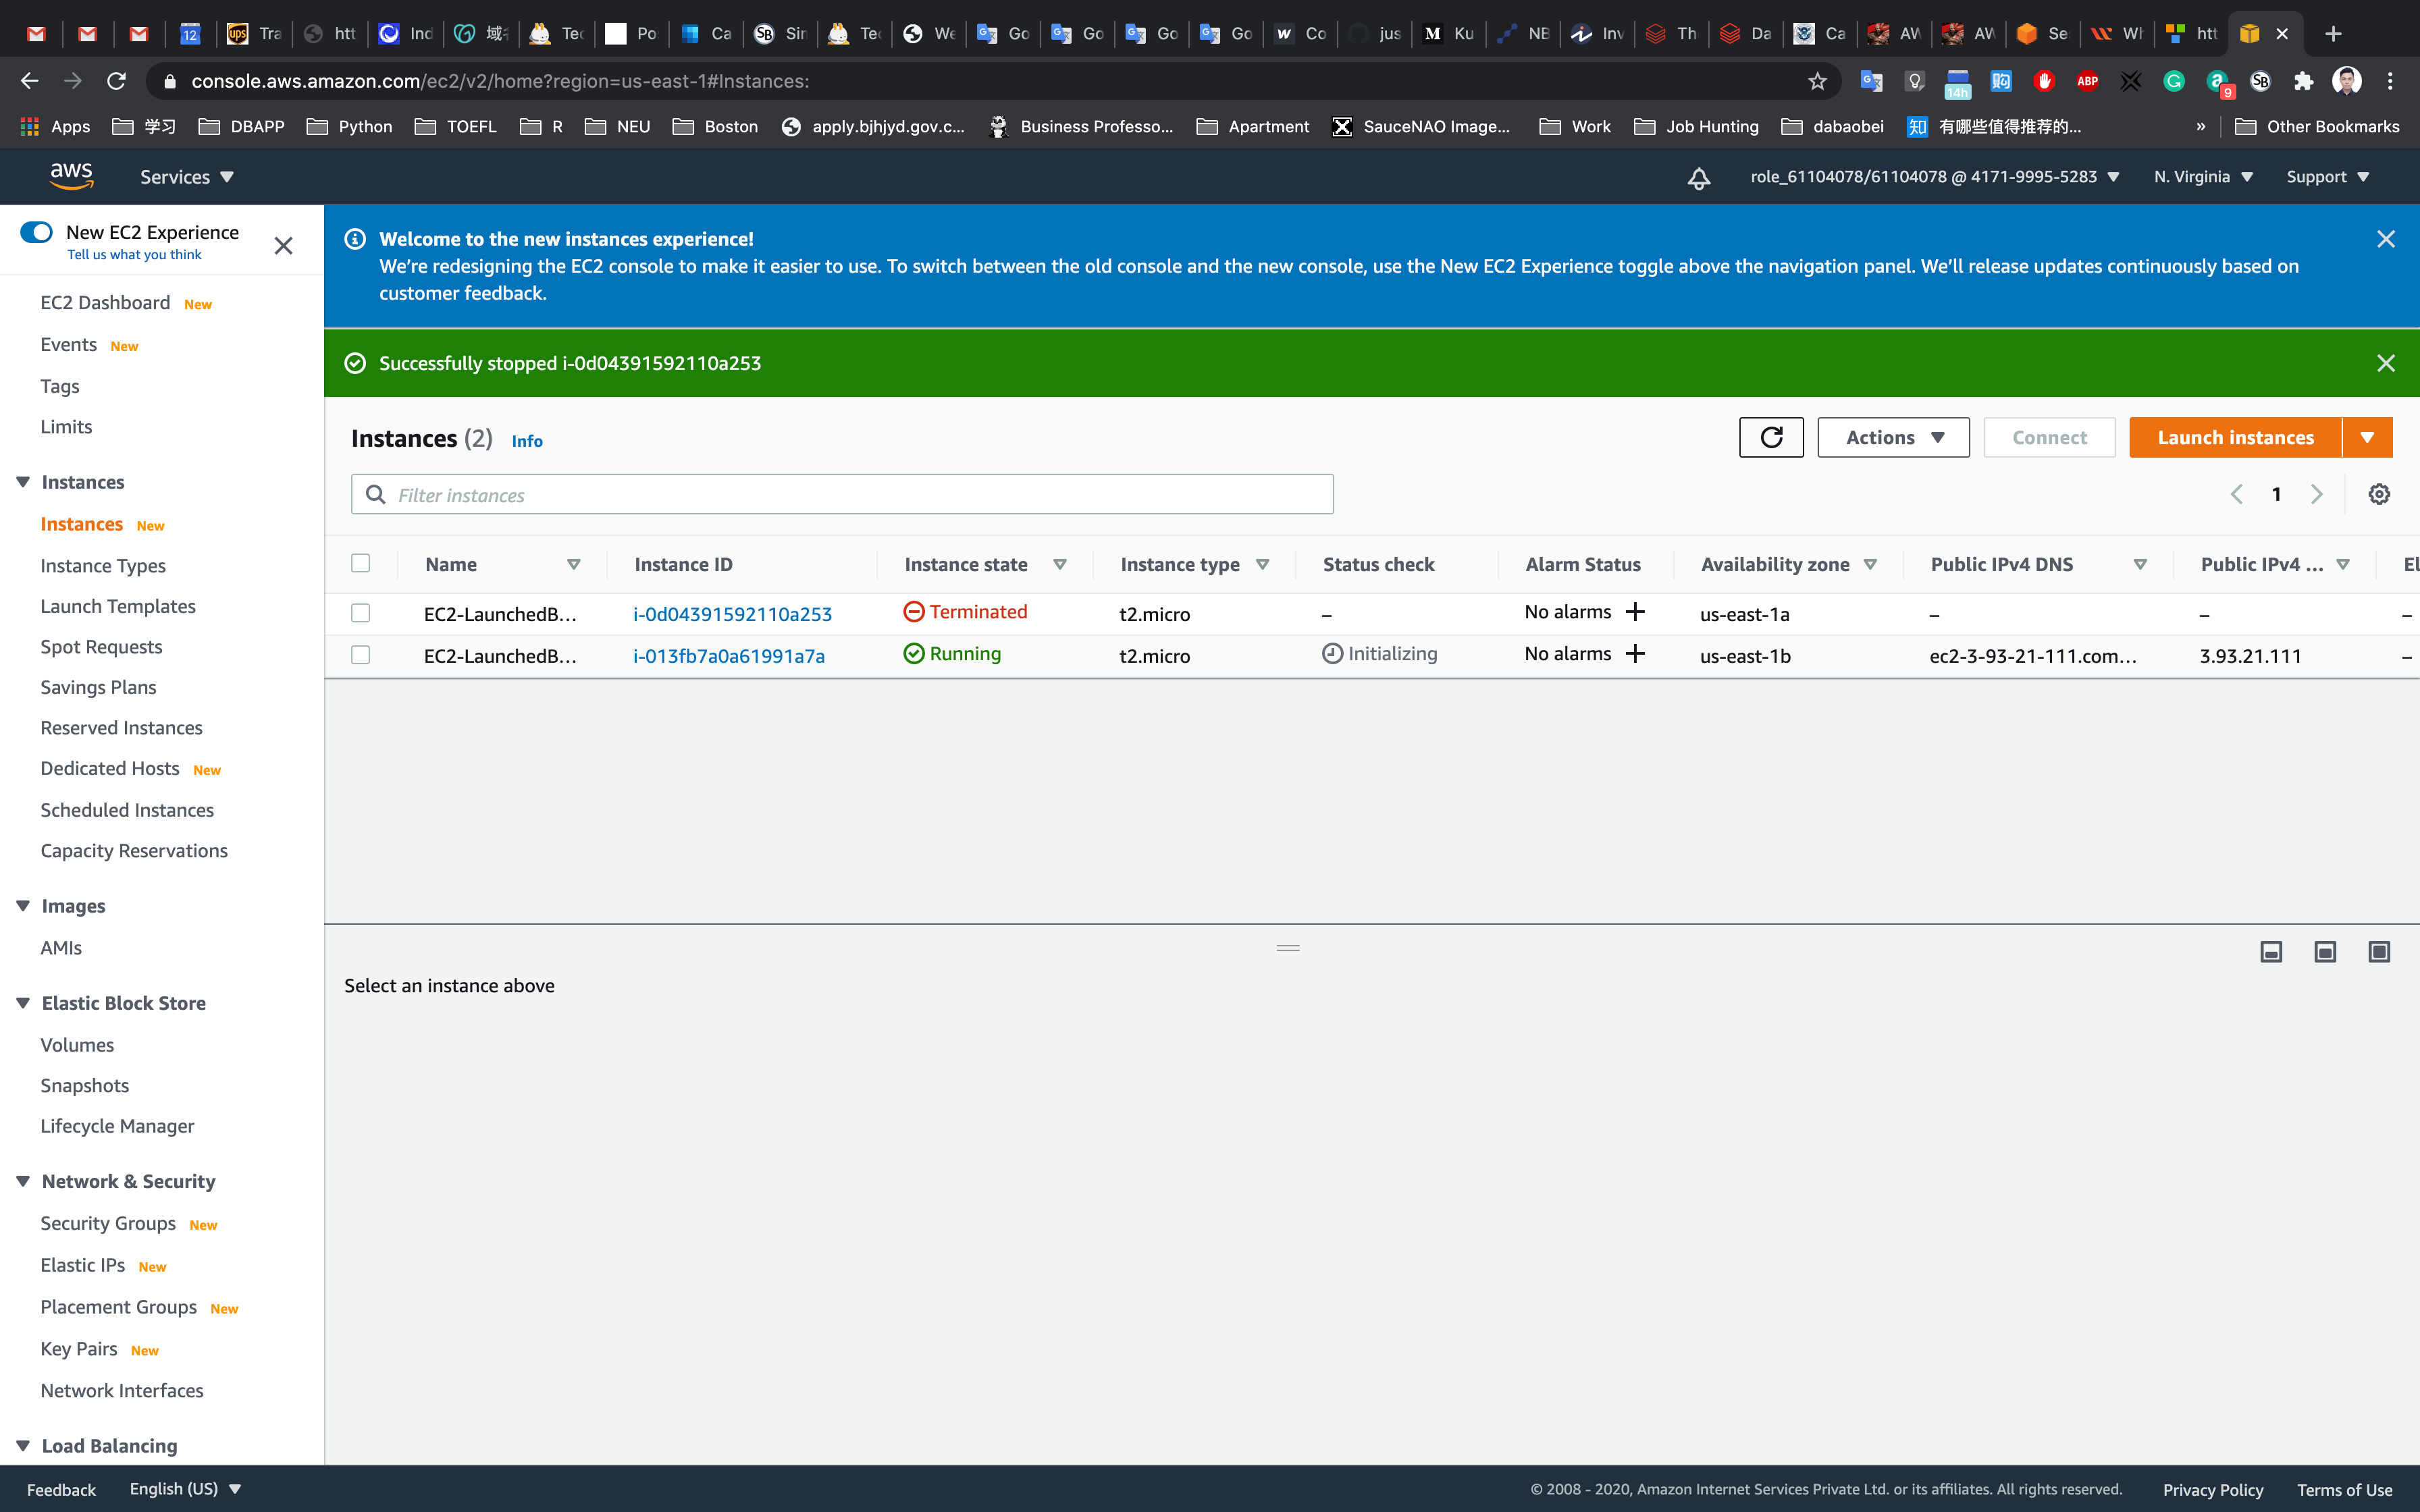The image size is (2420, 1512).
Task: Open the Services menu
Action: [x=187, y=177]
